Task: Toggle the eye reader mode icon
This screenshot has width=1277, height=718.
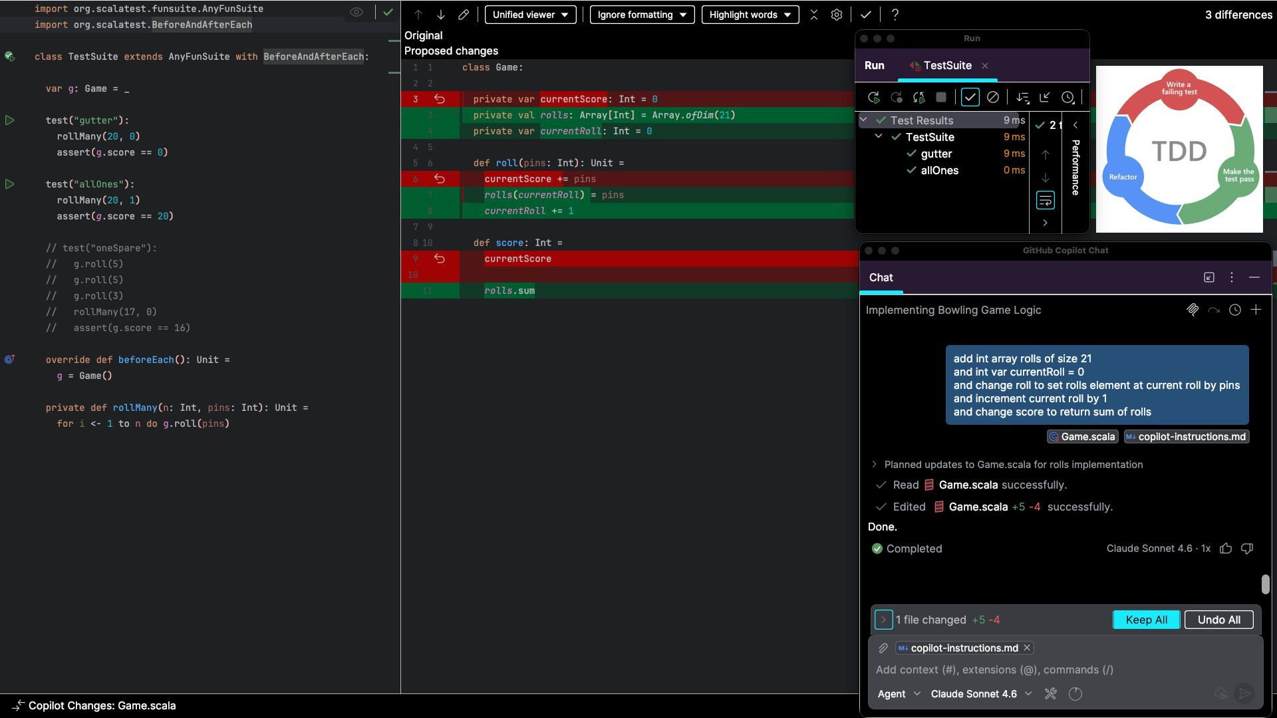Action: pyautogui.click(x=356, y=12)
